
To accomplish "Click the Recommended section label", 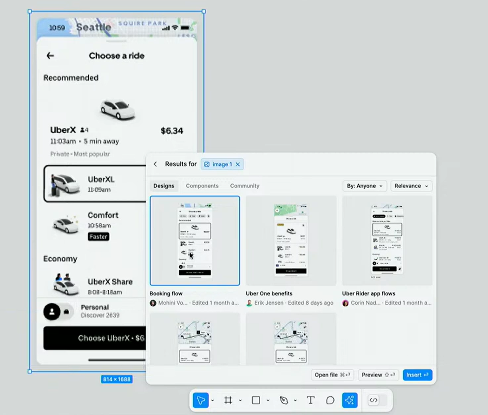I will (71, 78).
